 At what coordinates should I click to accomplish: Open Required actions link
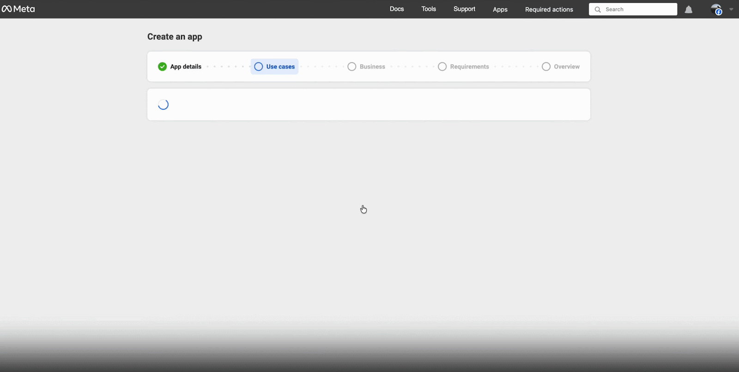(549, 9)
